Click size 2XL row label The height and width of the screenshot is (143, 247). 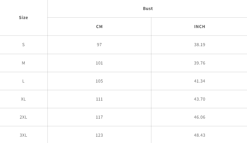[x=23, y=117]
